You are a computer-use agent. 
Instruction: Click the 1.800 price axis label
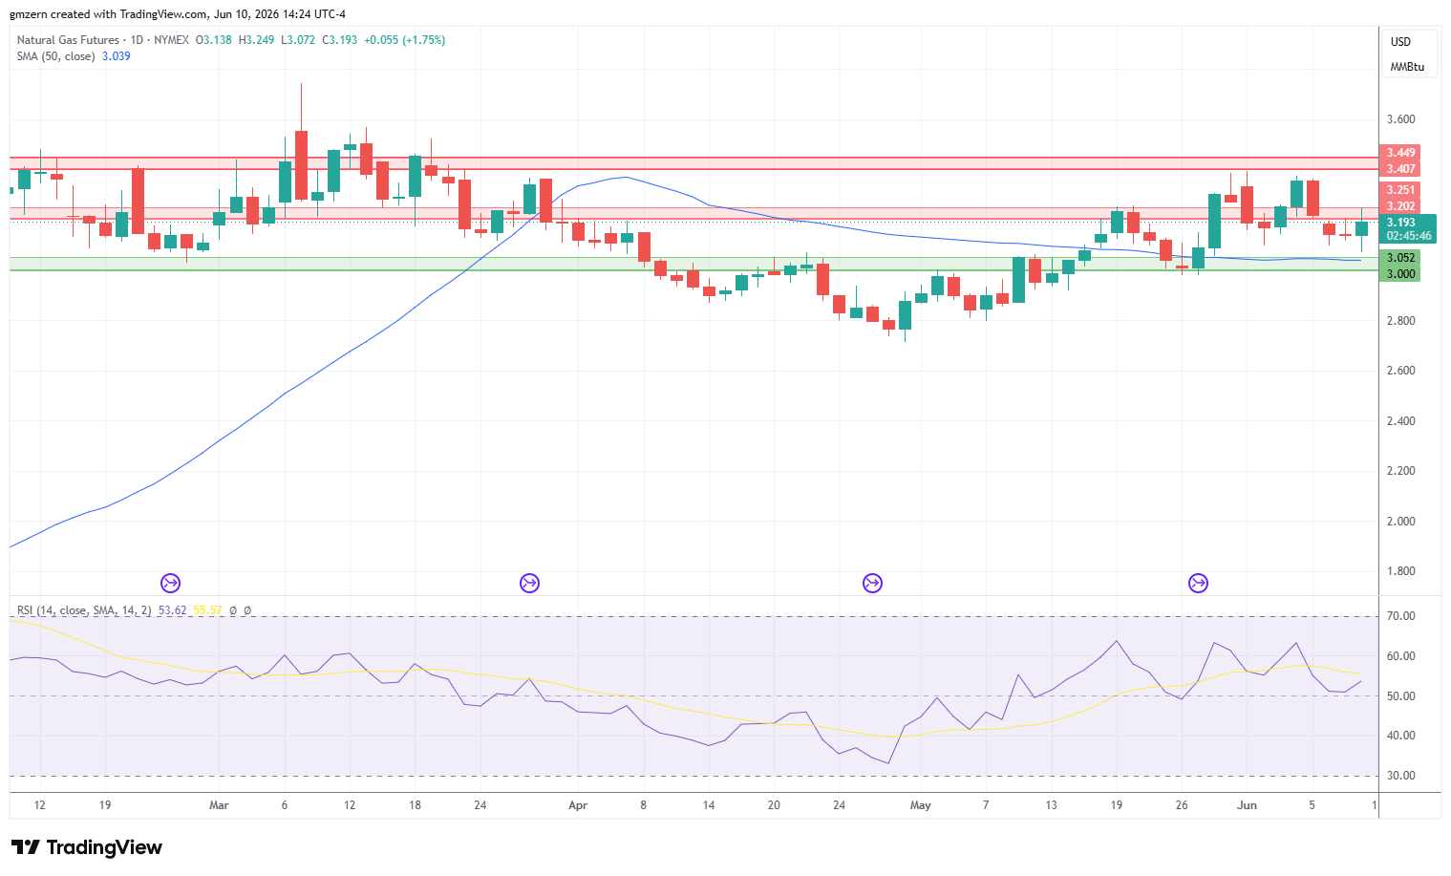(1401, 571)
